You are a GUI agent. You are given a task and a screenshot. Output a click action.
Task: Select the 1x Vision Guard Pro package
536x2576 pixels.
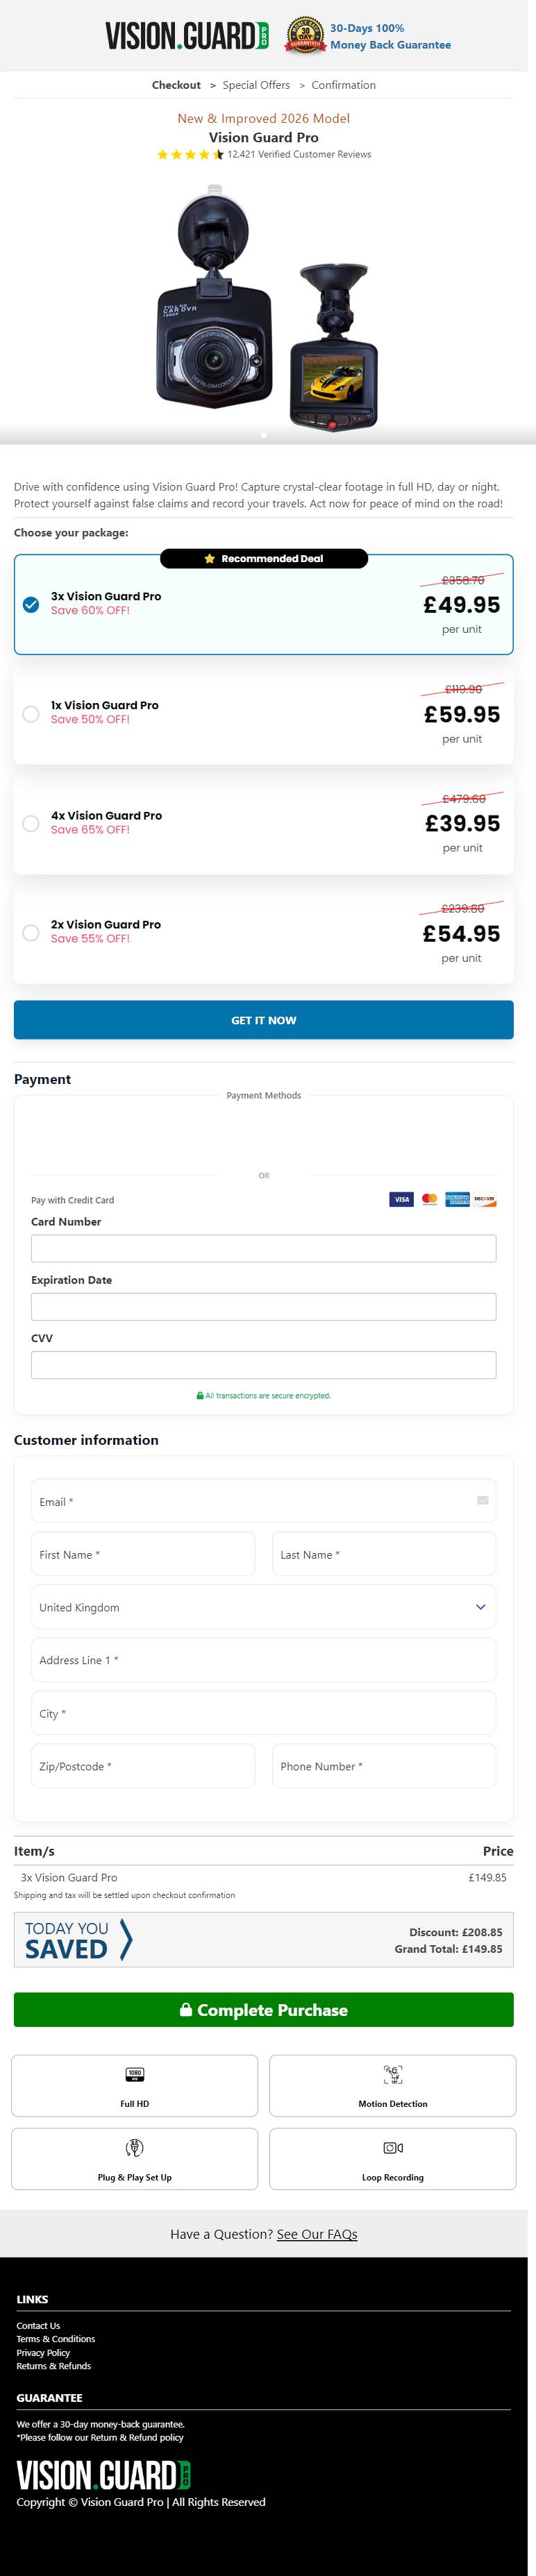tap(31, 714)
